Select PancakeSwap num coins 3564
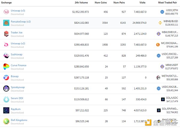The height and width of the screenshot is (129, 180). (105, 23)
